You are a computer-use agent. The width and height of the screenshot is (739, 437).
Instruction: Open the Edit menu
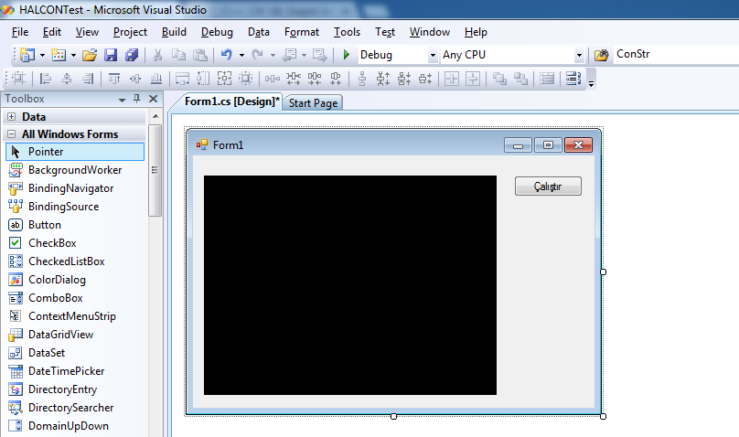point(52,32)
